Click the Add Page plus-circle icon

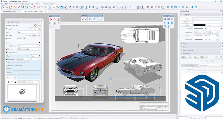pos(102,7)
